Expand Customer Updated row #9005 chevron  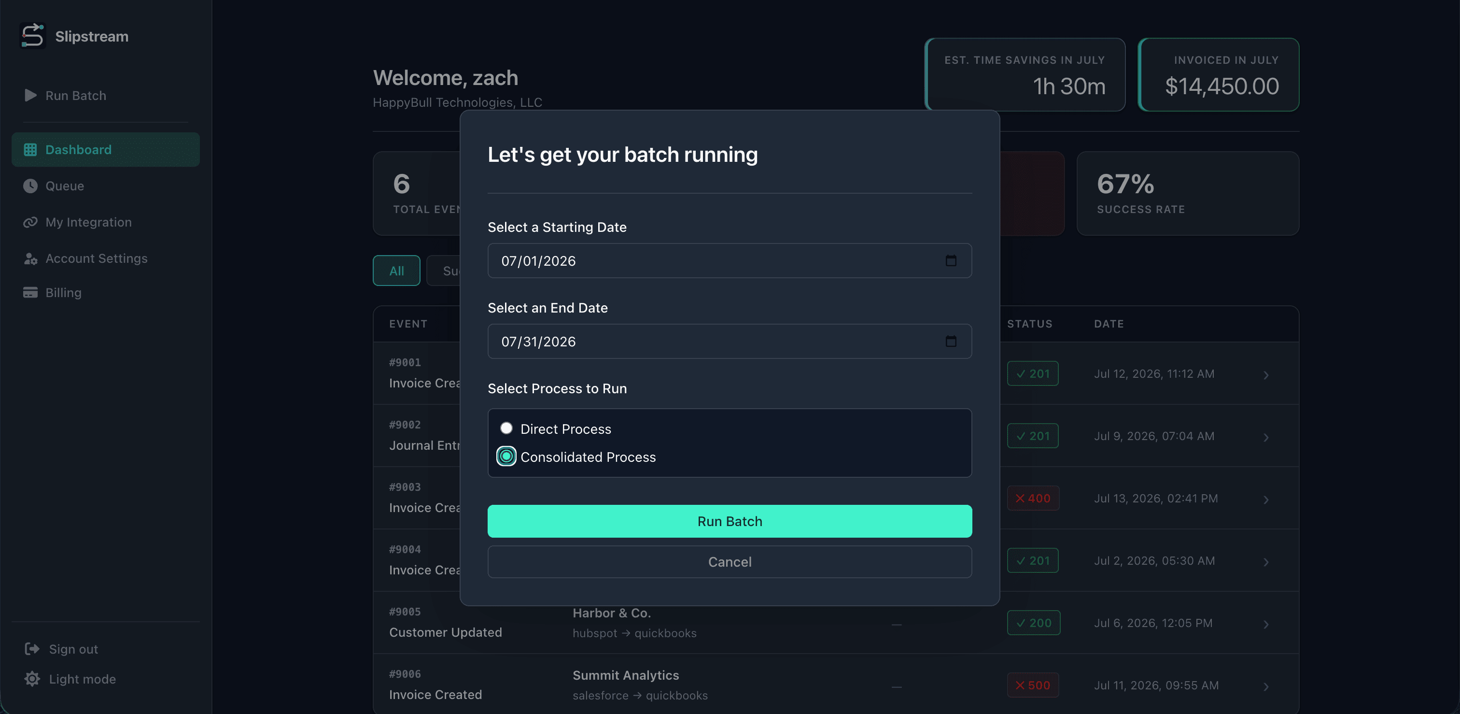point(1265,625)
